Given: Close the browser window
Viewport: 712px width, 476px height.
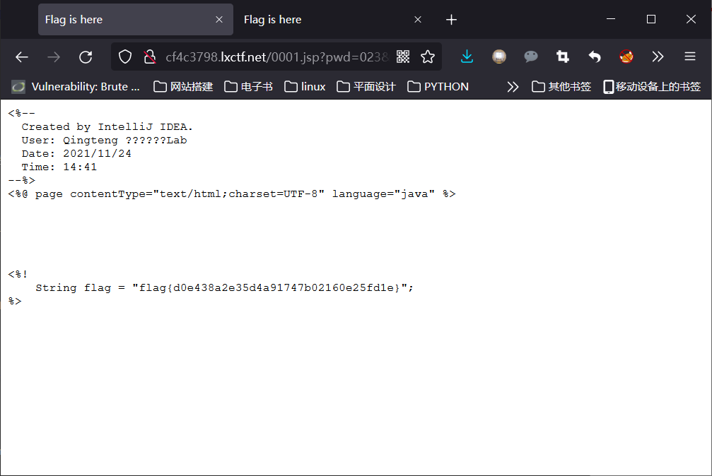Looking at the screenshot, I should point(691,19).
